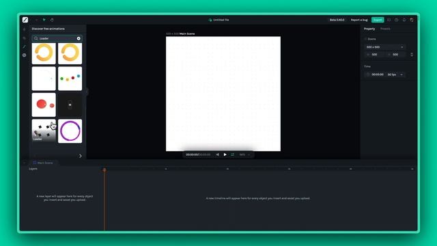Click the app logo in top-left corner
Image resolution: width=437 pixels, height=246 pixels.
point(25,20)
